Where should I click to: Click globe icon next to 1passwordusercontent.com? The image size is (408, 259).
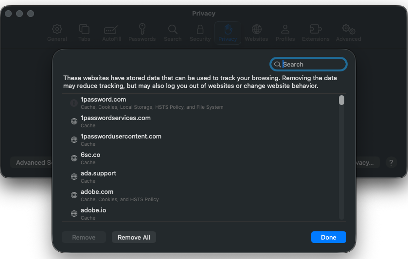[74, 139]
